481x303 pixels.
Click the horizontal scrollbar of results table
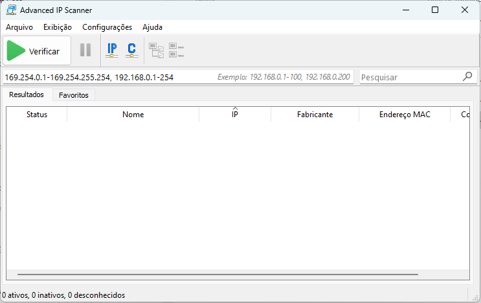218,274
